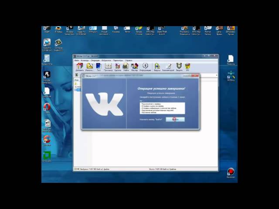The image size is (279, 209).
Task: Click the white log text box in VK dialog
Action: click(x=162, y=108)
